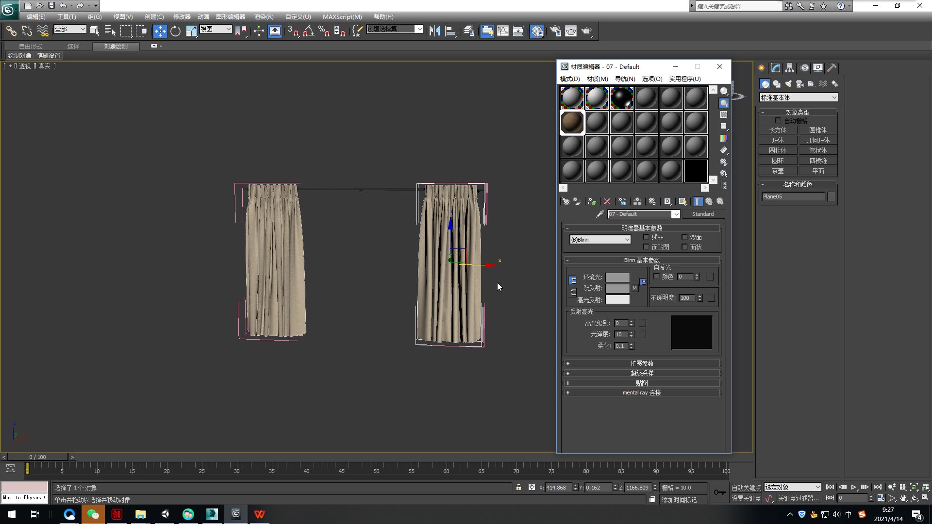Expand the 贴图 (Maps) rollout
The height and width of the screenshot is (524, 932).
click(642, 383)
